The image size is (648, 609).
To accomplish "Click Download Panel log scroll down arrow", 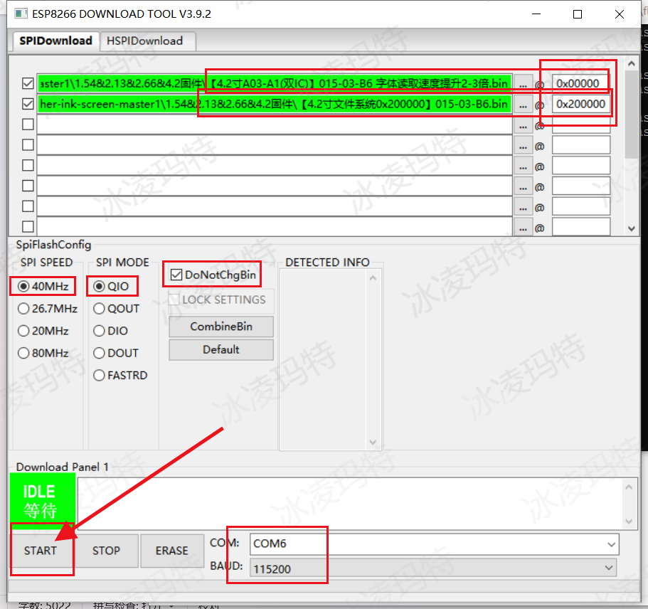I will (x=629, y=521).
